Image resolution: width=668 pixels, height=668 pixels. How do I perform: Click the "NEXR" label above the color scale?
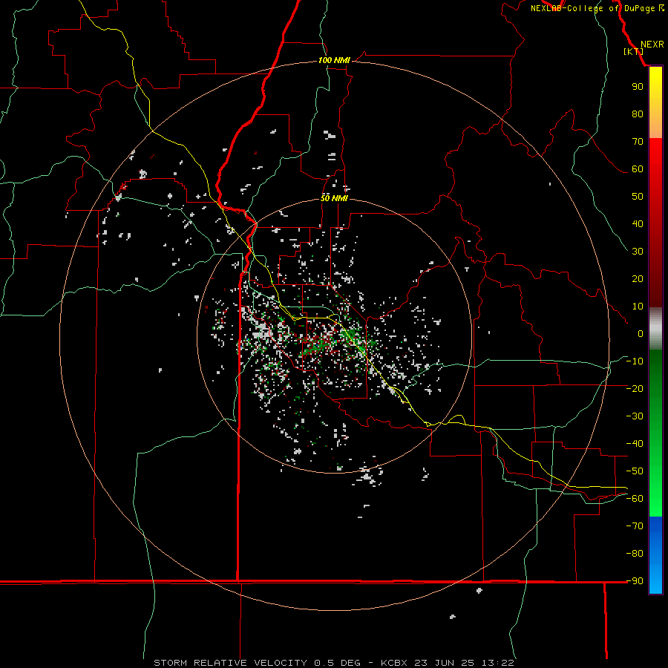[x=652, y=45]
